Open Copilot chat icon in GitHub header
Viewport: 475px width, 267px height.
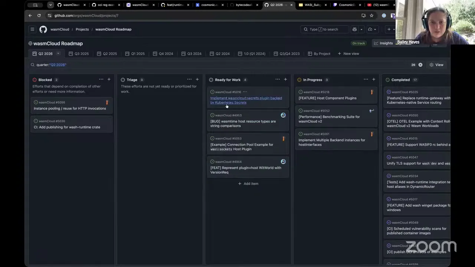click(x=354, y=29)
